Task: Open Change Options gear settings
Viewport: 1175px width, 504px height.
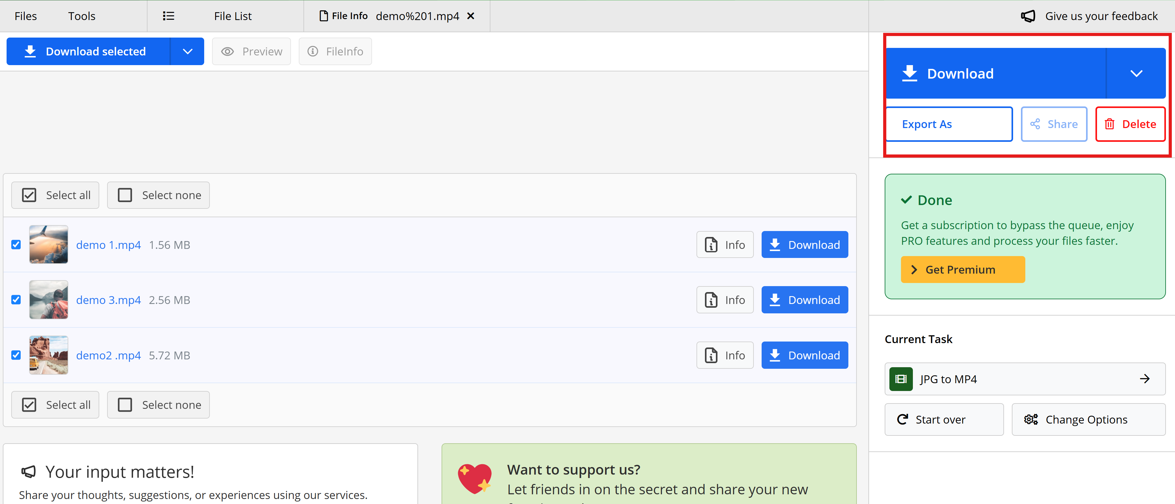Action: 1088,419
